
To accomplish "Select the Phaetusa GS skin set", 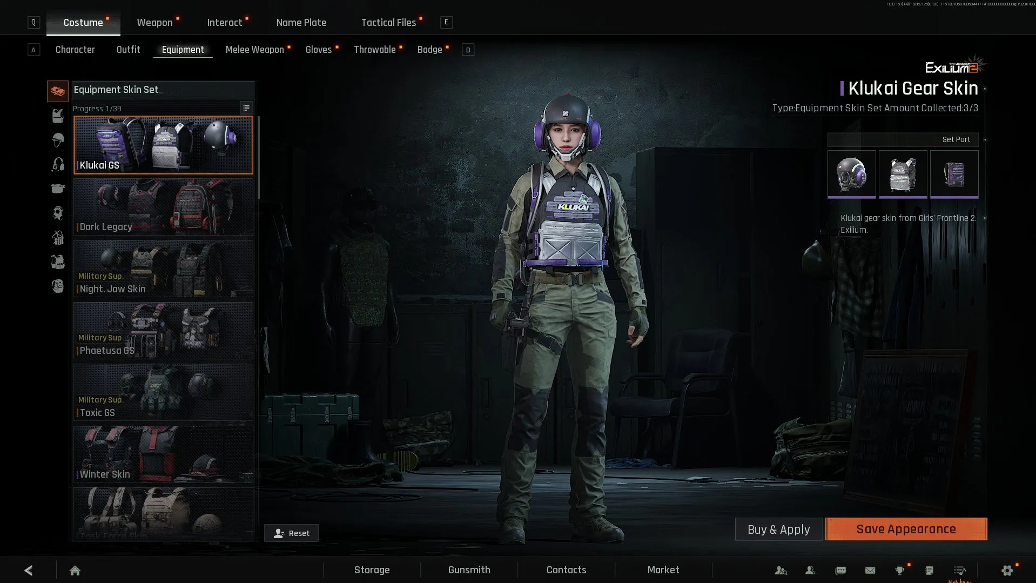I will [x=163, y=331].
